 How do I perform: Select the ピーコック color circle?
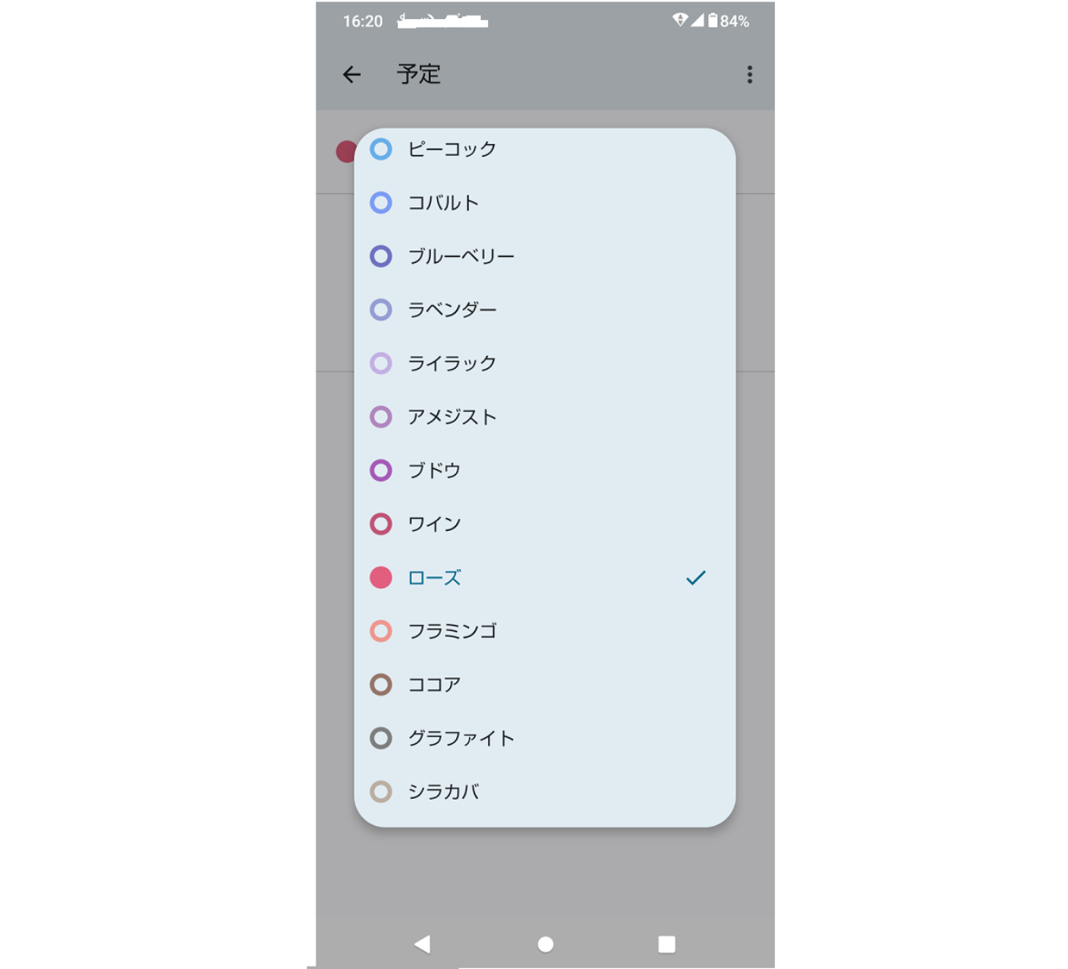pos(381,149)
